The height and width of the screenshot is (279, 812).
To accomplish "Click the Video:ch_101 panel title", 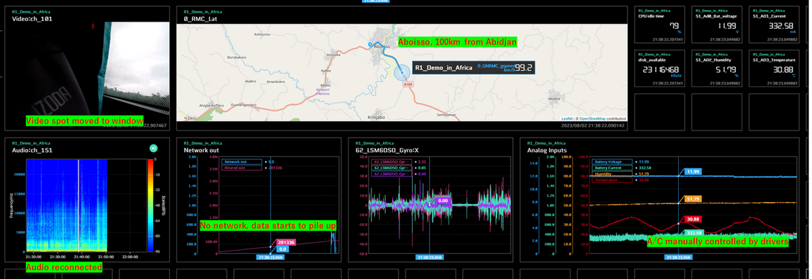I will (32, 19).
